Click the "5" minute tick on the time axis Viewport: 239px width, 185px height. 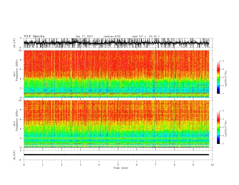click(118, 165)
